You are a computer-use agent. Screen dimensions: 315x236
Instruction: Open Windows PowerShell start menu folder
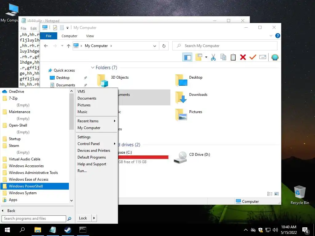35,186
